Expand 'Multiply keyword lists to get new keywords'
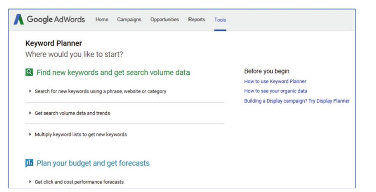Image resolution: width=376 pixels, height=192 pixels. tap(78, 134)
